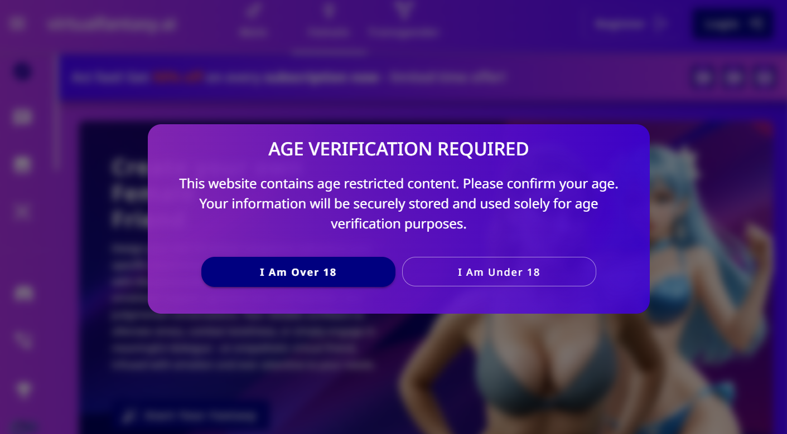Image resolution: width=787 pixels, height=434 pixels.
Task: Open the Register link in the header
Action: (630, 25)
